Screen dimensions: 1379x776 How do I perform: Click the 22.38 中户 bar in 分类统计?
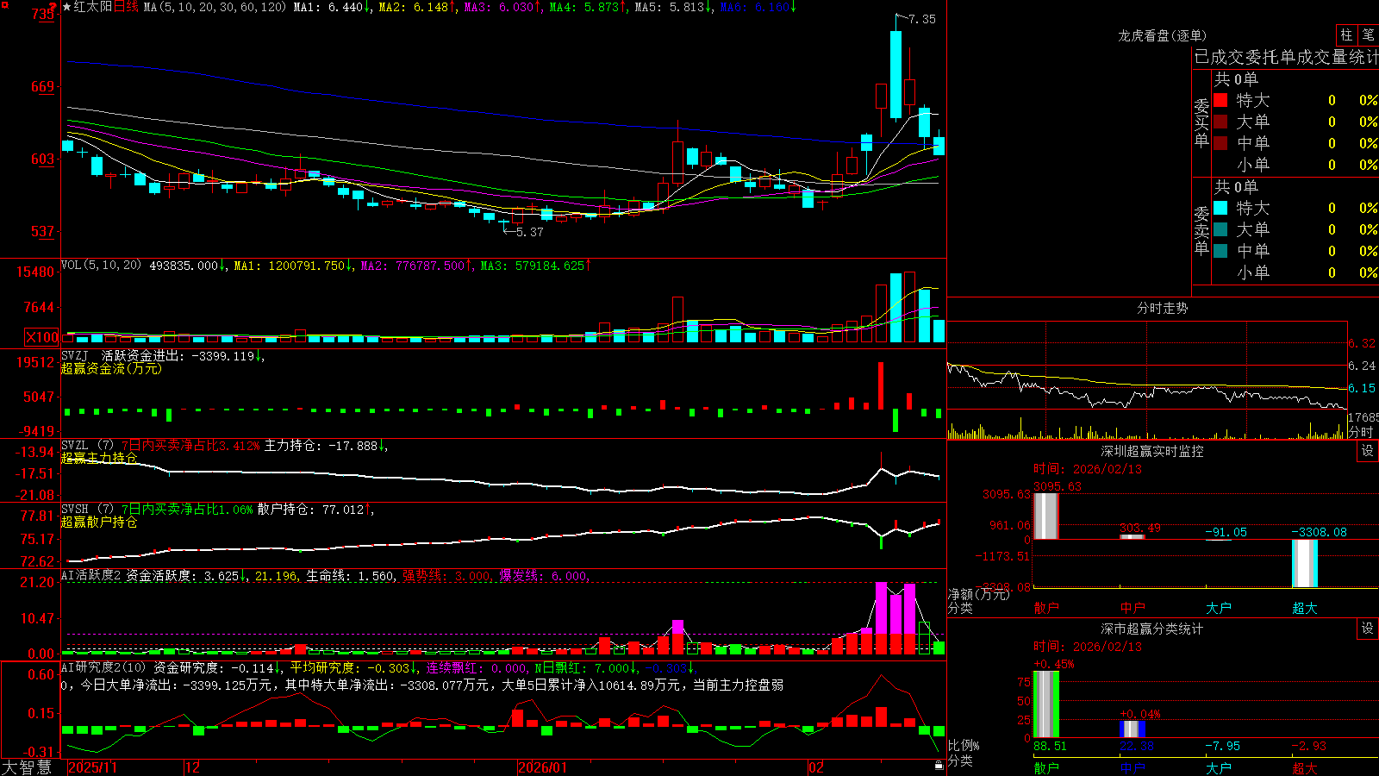click(1133, 729)
